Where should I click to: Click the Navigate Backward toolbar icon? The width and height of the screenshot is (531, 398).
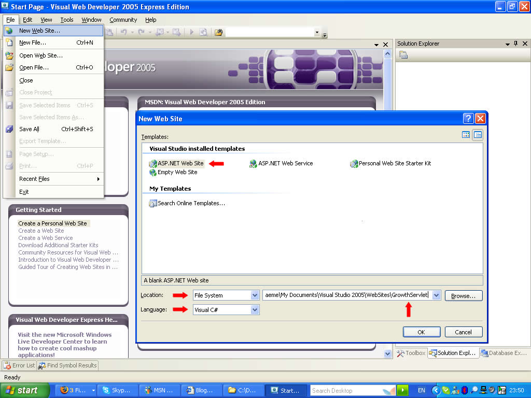click(159, 32)
